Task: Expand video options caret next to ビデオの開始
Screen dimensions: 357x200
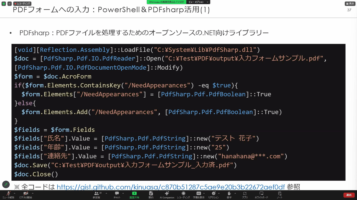Action: 33,193
